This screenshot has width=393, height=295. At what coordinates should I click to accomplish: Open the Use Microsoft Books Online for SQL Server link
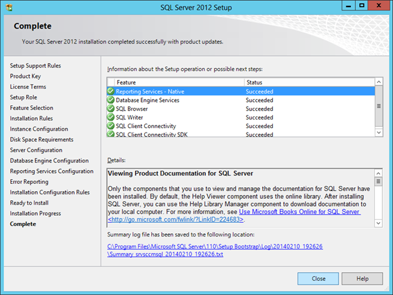(x=299, y=212)
